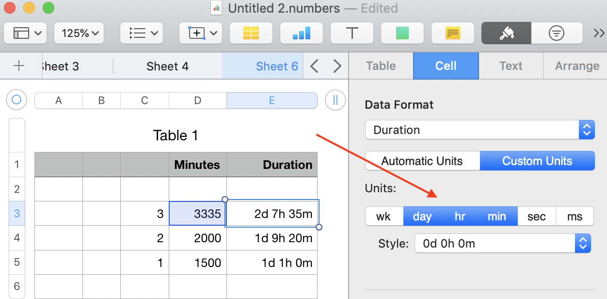Expand the Style 0d 0h 0m dropdown
The image size is (607, 299).
[x=502, y=244]
